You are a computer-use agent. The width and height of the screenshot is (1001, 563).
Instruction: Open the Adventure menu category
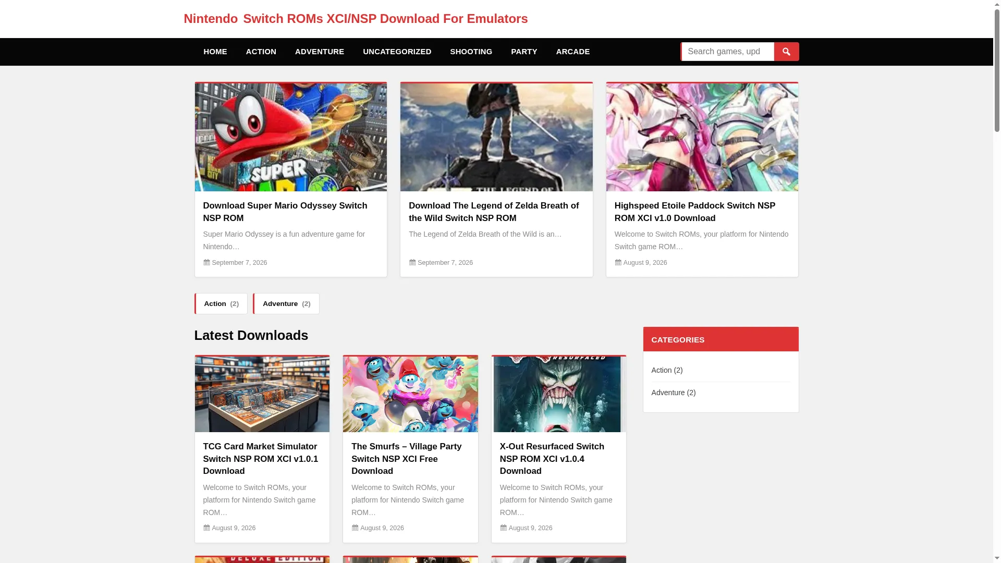click(x=320, y=52)
